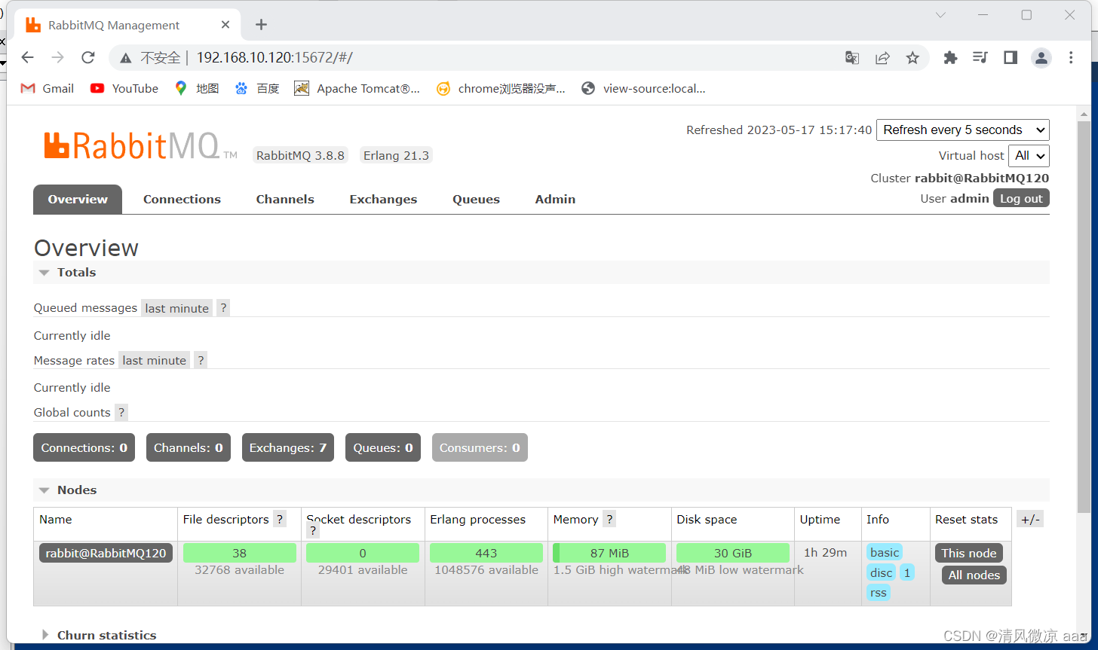Click help icon next to Queued messages
This screenshot has width=1098, height=650.
pos(223,308)
